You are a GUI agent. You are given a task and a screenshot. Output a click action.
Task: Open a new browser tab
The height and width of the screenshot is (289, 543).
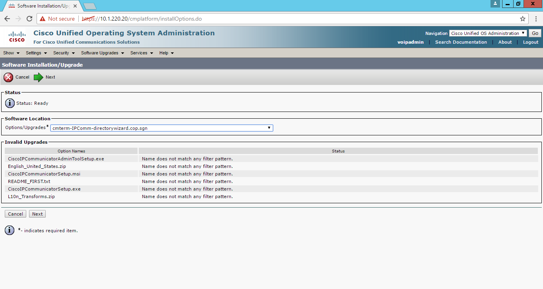point(90,6)
